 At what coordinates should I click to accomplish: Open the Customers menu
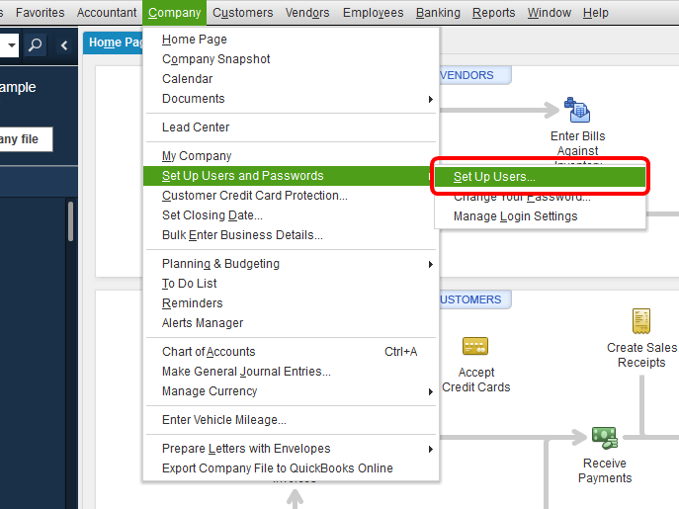coord(242,13)
